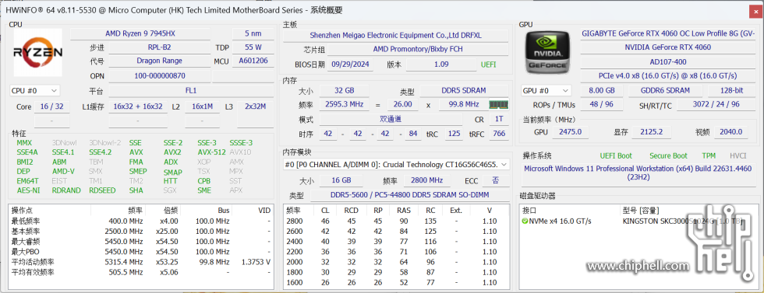
Task: Click the Secure Boot status label
Action: [668, 156]
